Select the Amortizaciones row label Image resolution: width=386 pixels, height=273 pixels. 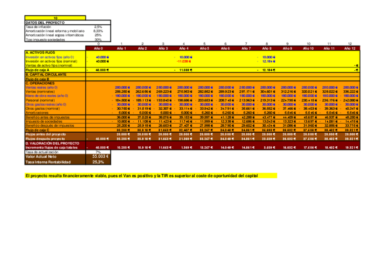pyautogui.click(x=37, y=113)
